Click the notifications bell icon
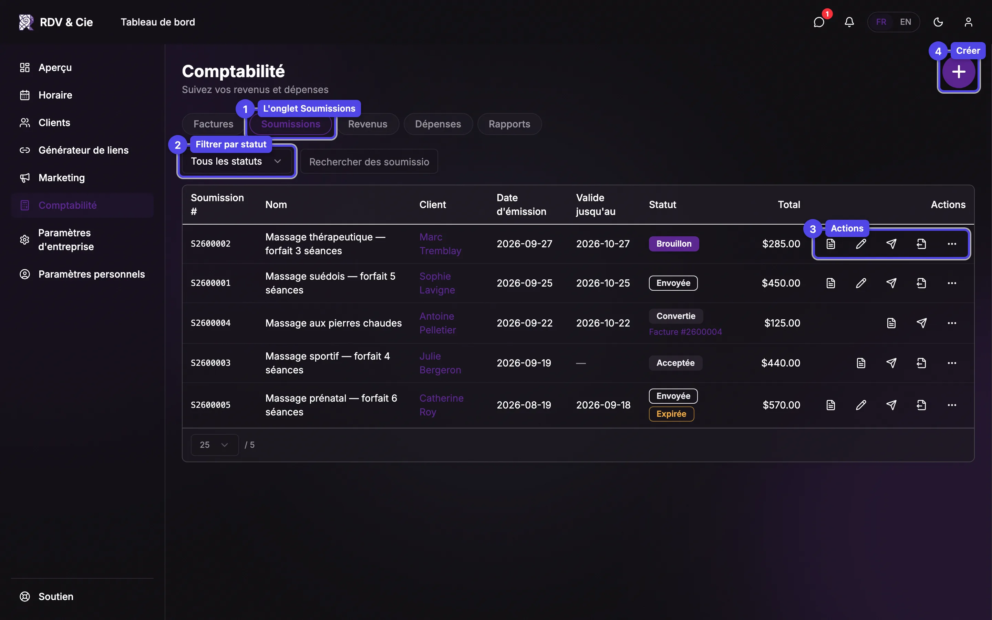Viewport: 992px width, 620px height. [849, 22]
